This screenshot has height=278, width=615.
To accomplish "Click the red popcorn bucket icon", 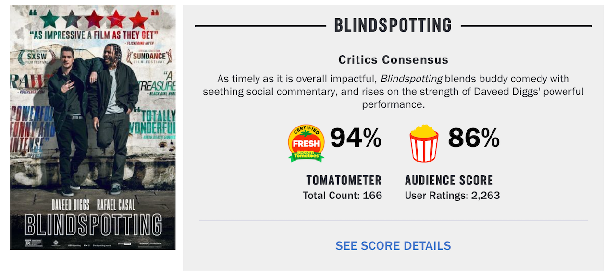I will click(423, 143).
